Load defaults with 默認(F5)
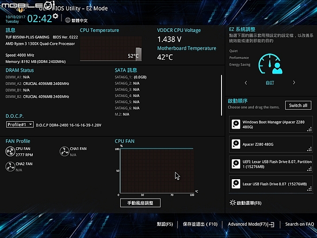This screenshot has width=317, height=238. click(165, 224)
